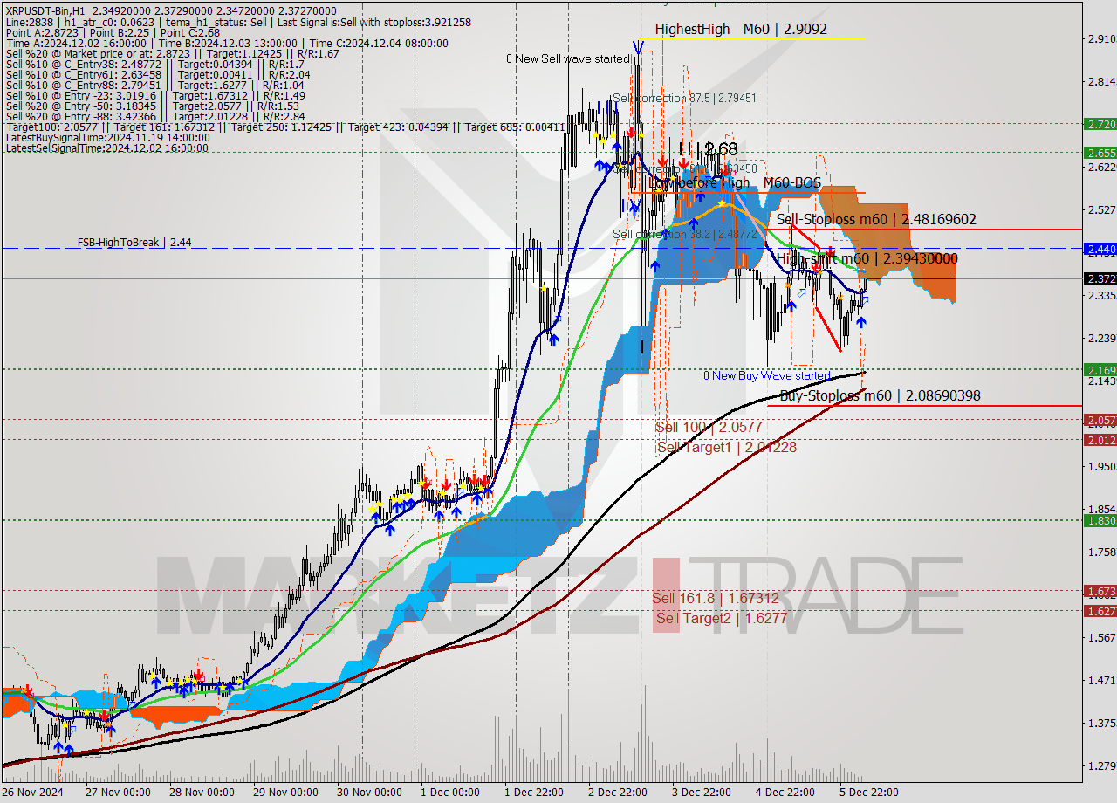Select the 'Sell %20 @ Market price' line

pyautogui.click(x=173, y=53)
